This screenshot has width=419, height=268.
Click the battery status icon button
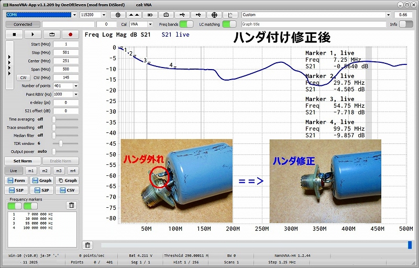[x=150, y=15]
